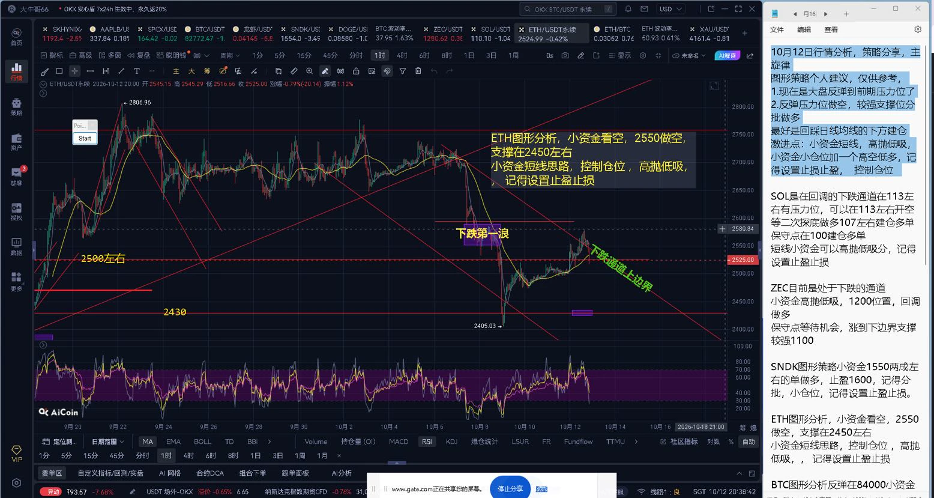Select the 4时 timeframe in the top toolbar
This screenshot has width=934, height=498.
click(402, 55)
